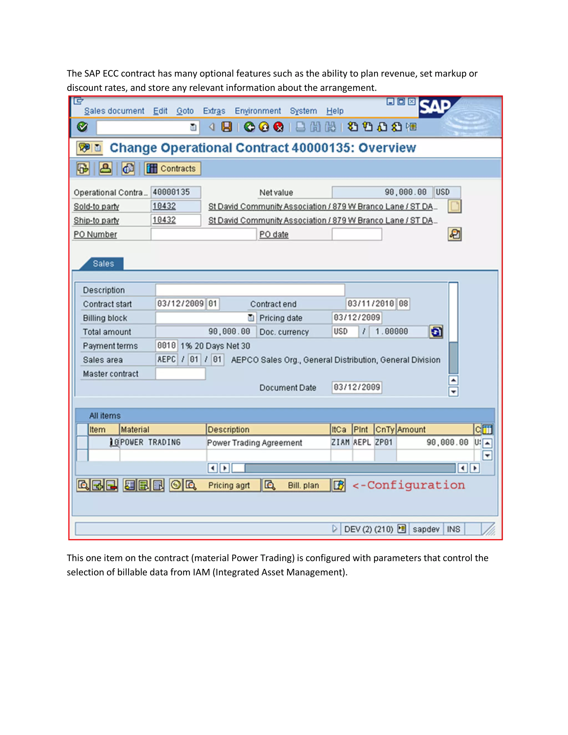
Task: Expand the status bar system info arrow
Action: point(334,529)
